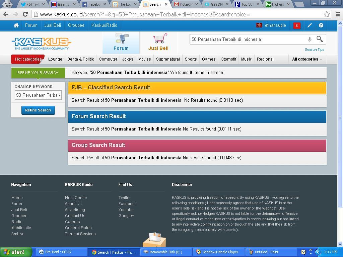Open the Sports category

click(x=191, y=59)
